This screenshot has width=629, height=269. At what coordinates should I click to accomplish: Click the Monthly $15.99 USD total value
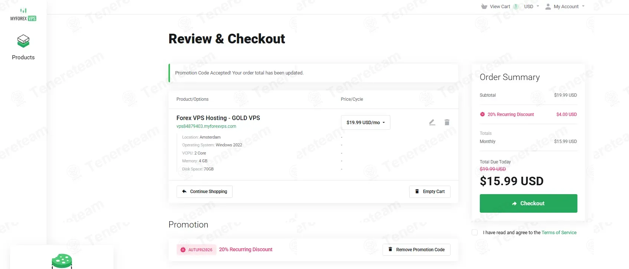566,142
